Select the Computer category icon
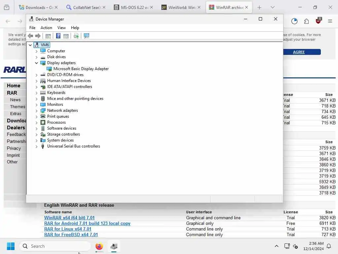 click(43, 51)
